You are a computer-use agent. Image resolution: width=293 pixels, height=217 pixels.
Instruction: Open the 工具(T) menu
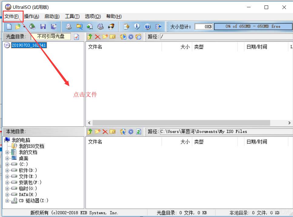(x=72, y=16)
